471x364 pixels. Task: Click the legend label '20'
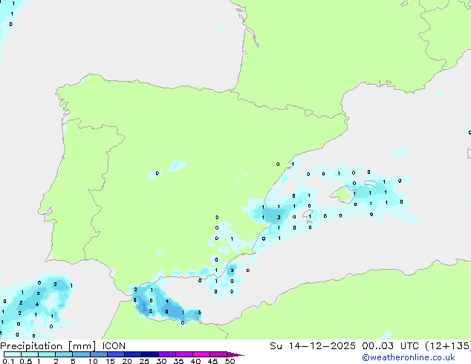(127, 361)
